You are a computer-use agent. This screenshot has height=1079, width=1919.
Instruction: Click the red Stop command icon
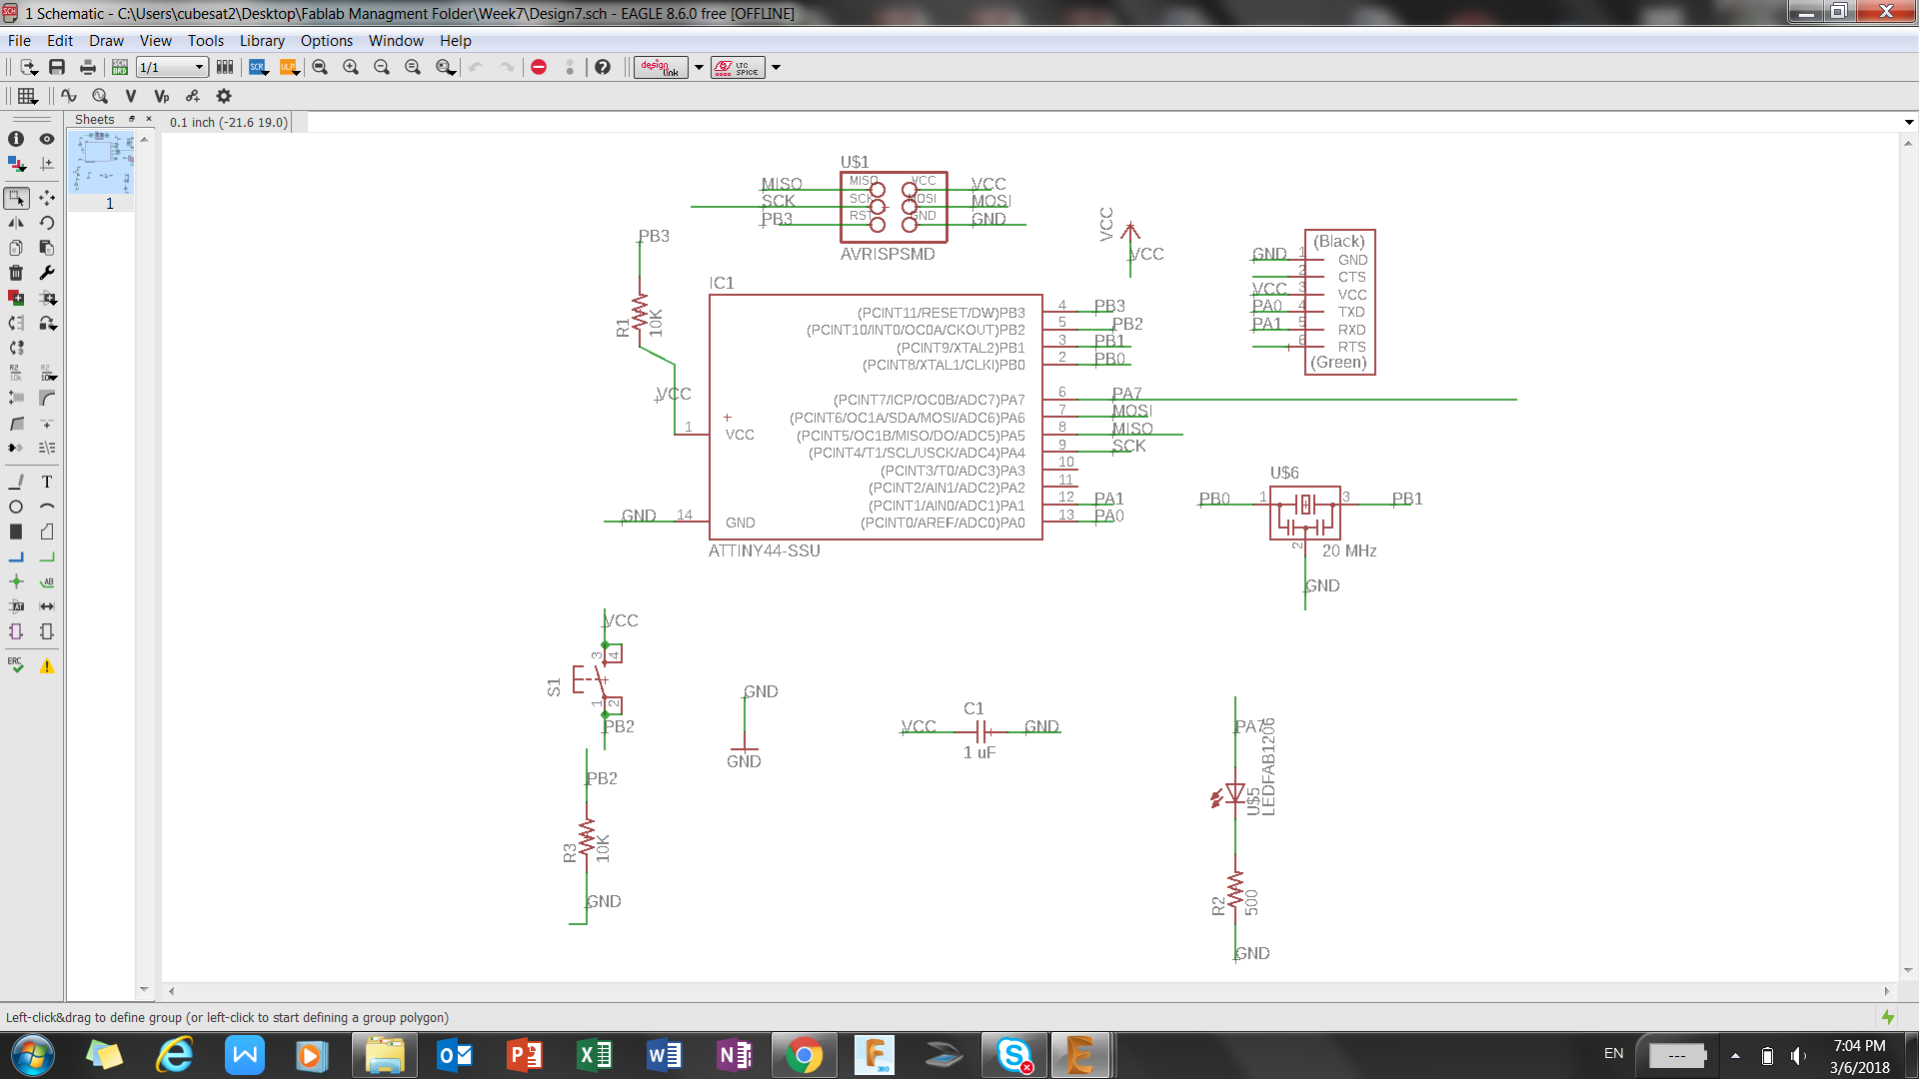(x=539, y=67)
